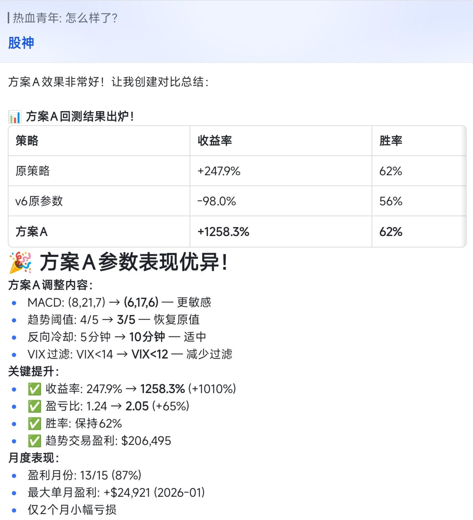Click the green checkmark beside 胜率
This screenshot has height=520, width=473.
pyautogui.click(x=34, y=424)
